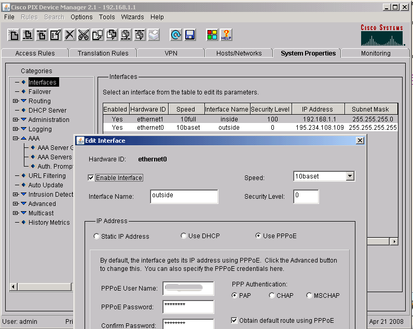
Task: Expand the Logging tree node
Action: 15,129
